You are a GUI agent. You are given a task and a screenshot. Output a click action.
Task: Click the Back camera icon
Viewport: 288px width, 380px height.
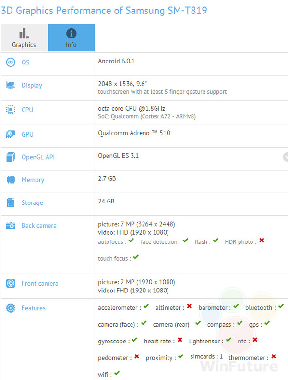coord(11,226)
